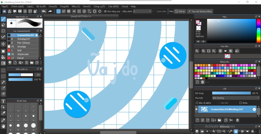Screen dimensions: 261x134
Task: Select the Gradient tool
Action: click(x=3, y=63)
